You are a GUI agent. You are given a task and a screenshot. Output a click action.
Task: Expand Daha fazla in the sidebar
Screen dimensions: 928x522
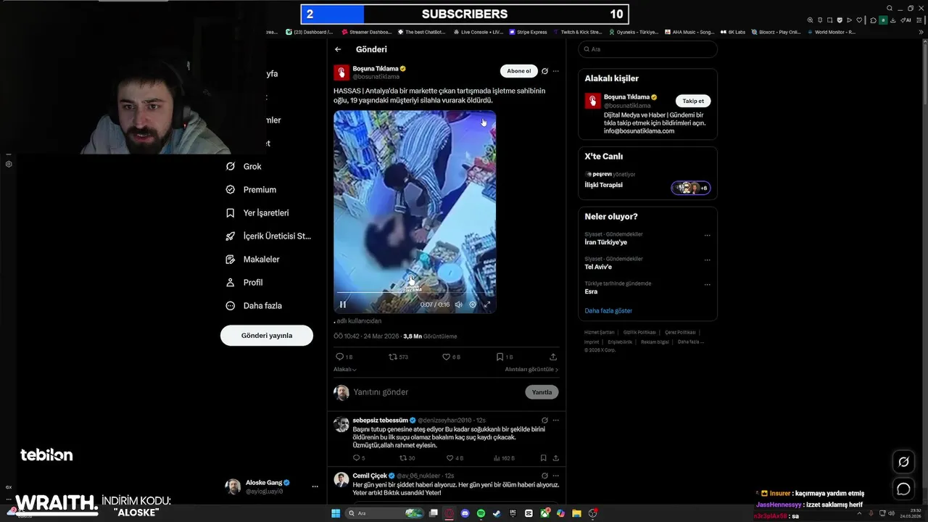[x=254, y=305]
